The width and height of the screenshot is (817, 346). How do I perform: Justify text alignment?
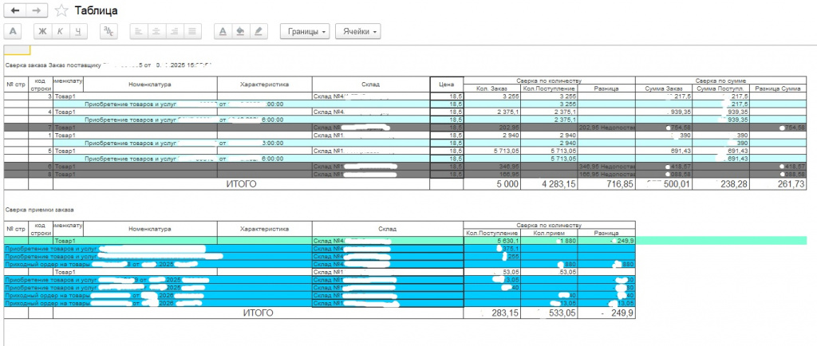click(x=192, y=32)
